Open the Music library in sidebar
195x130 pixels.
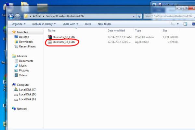pos(23,66)
